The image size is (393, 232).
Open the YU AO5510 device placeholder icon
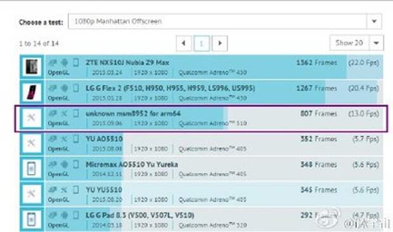point(32,143)
